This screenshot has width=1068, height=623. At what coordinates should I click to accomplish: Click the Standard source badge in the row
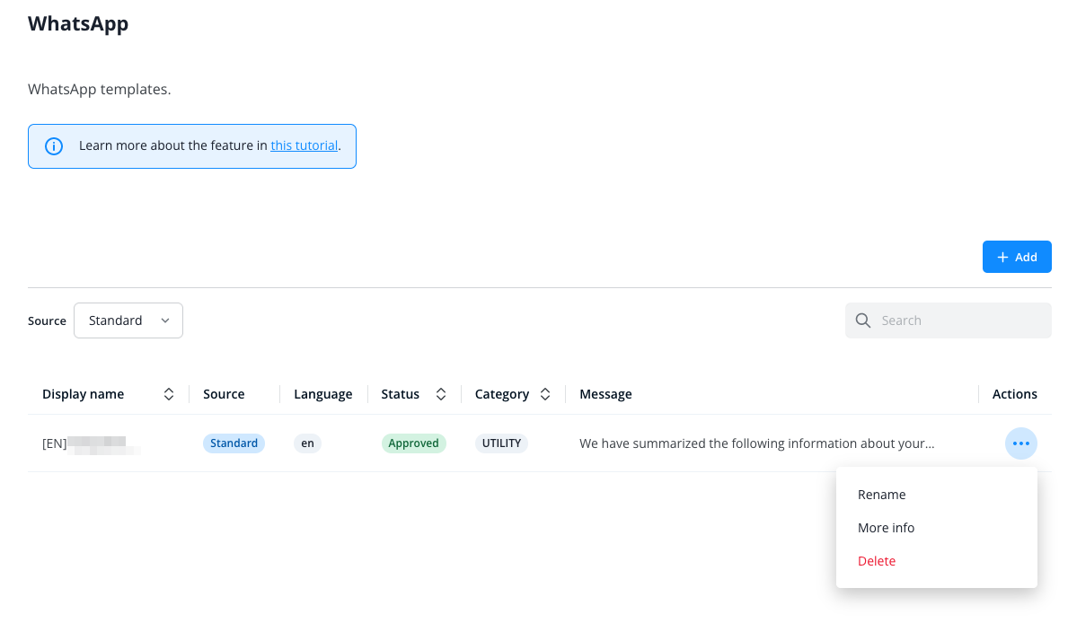234,443
